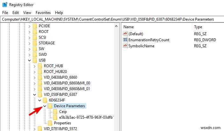Click the Device Parameters folder icon
224x131 pixels.
point(50,106)
